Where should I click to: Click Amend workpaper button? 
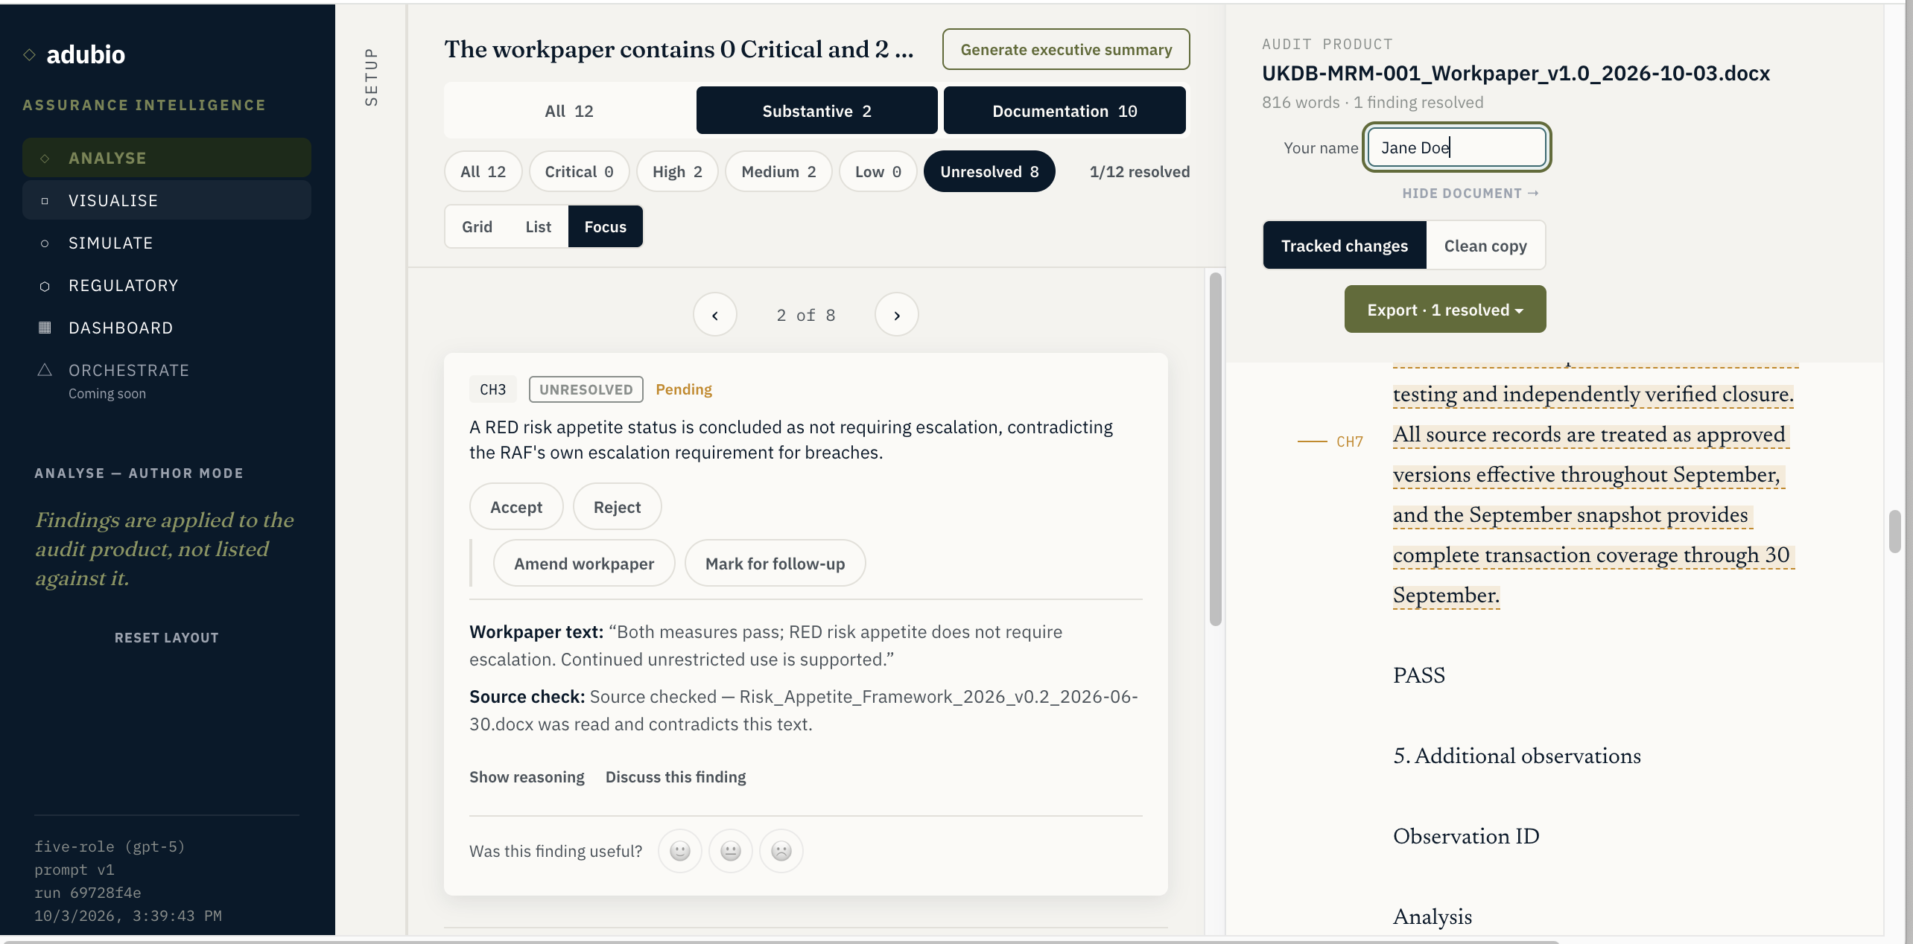click(584, 564)
